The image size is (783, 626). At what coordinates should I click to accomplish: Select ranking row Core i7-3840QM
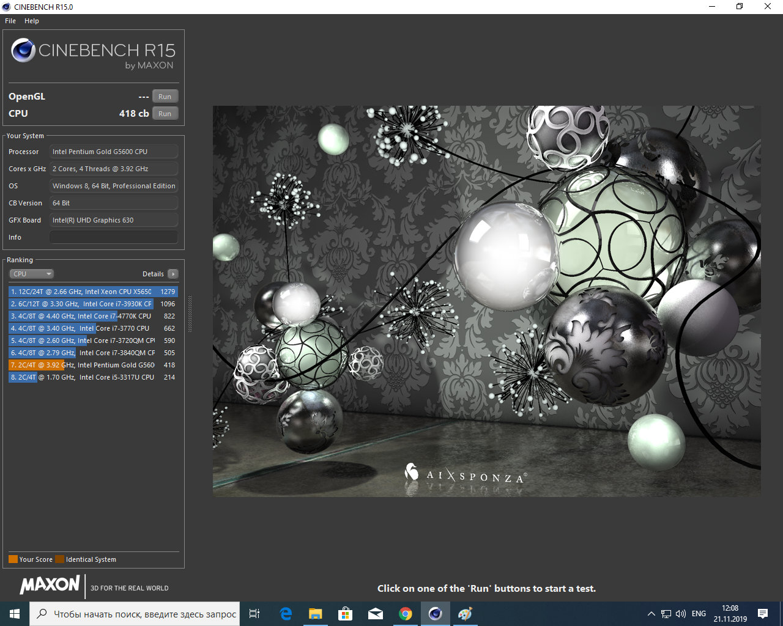click(93, 353)
